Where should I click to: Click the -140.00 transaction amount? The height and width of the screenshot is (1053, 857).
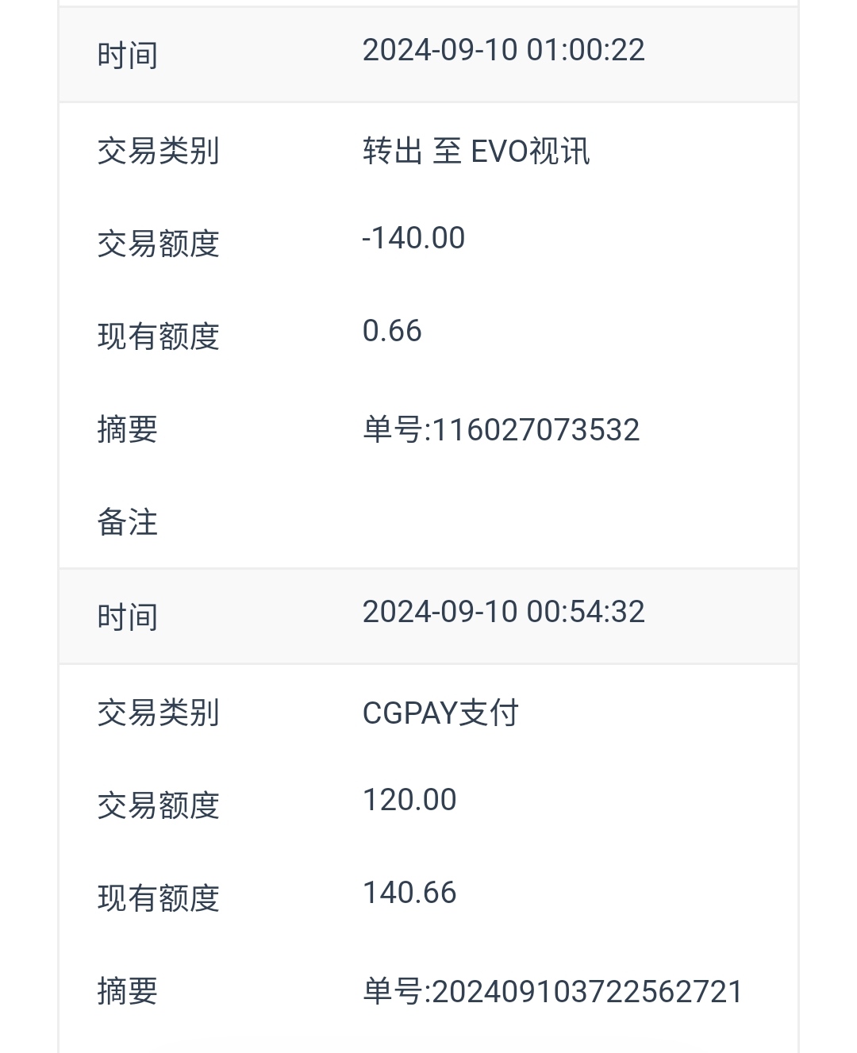pyautogui.click(x=413, y=238)
